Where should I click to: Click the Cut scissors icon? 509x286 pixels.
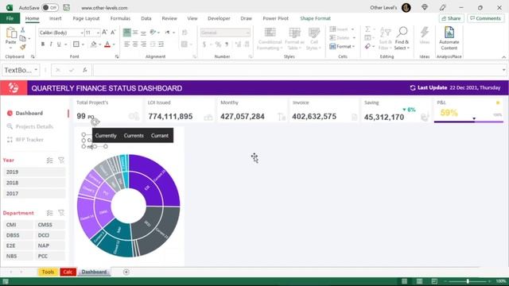(23, 30)
